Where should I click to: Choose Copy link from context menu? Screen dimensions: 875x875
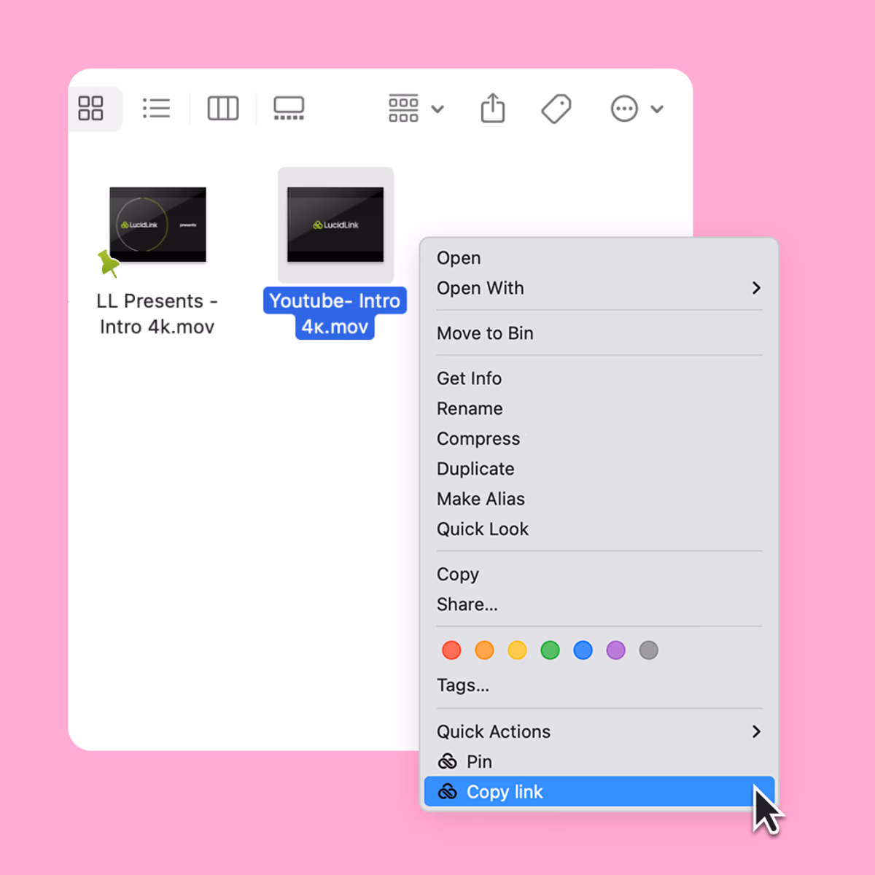505,792
